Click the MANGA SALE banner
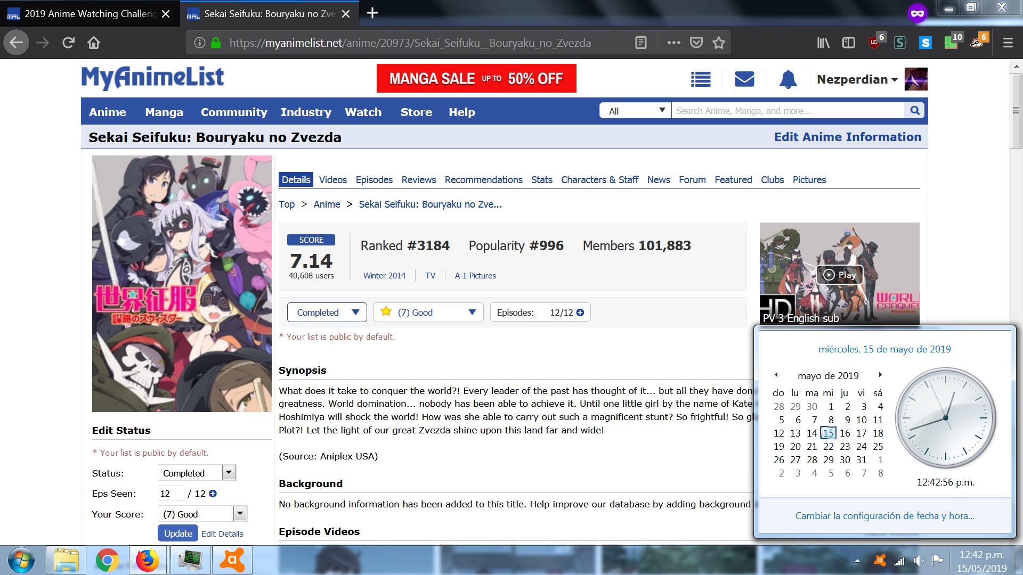Image resolution: width=1023 pixels, height=575 pixels. click(x=476, y=78)
